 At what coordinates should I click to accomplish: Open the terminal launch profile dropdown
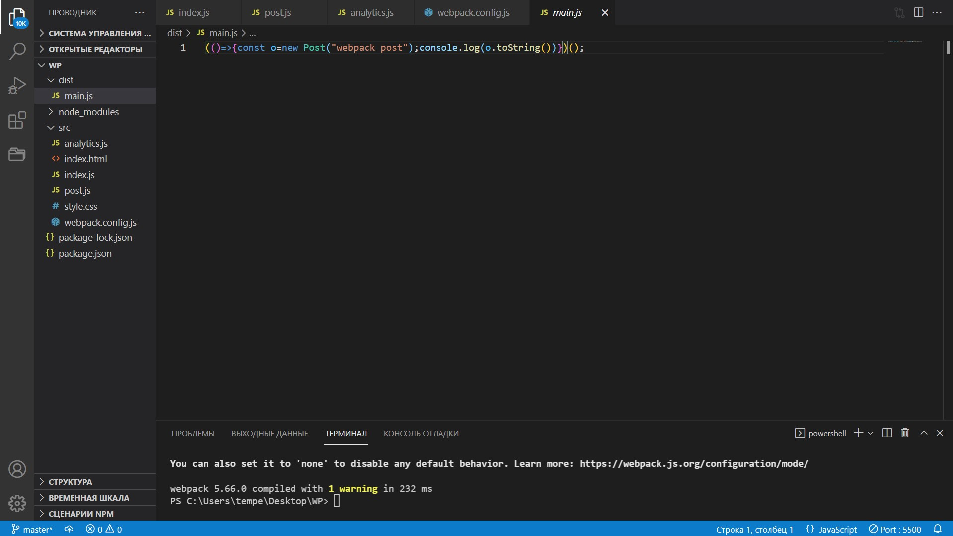(870, 433)
